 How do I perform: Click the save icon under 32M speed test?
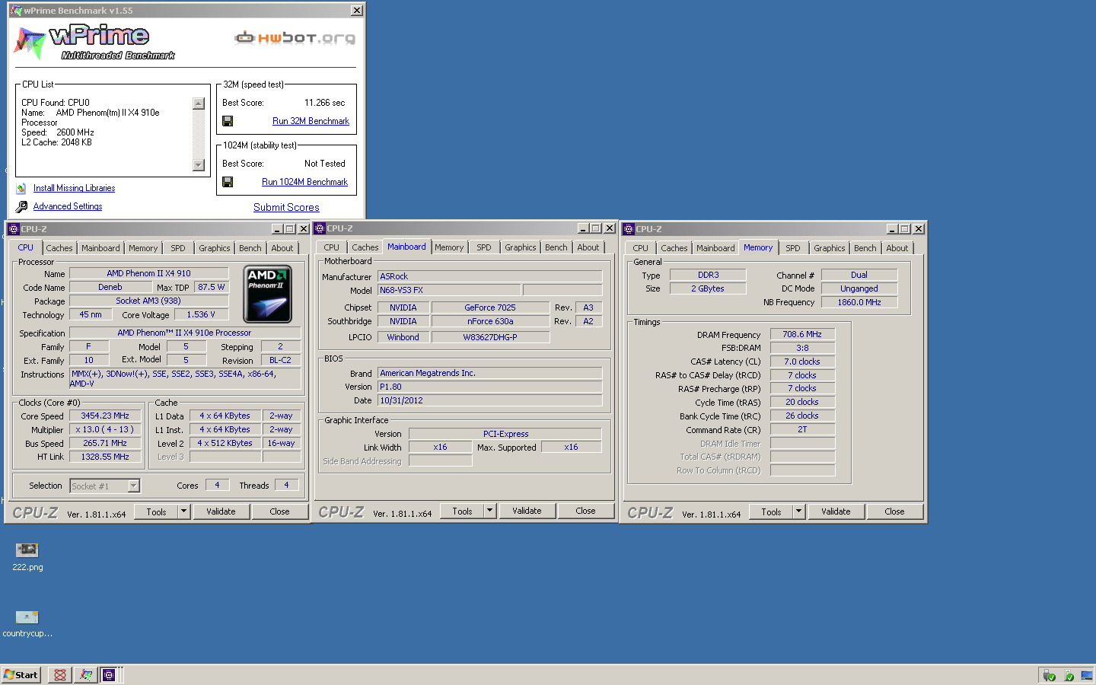pyautogui.click(x=228, y=121)
